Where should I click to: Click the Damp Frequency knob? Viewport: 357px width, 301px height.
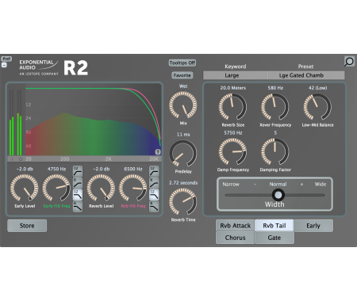tap(232, 151)
